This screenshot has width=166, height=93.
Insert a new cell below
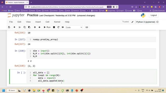14,27
